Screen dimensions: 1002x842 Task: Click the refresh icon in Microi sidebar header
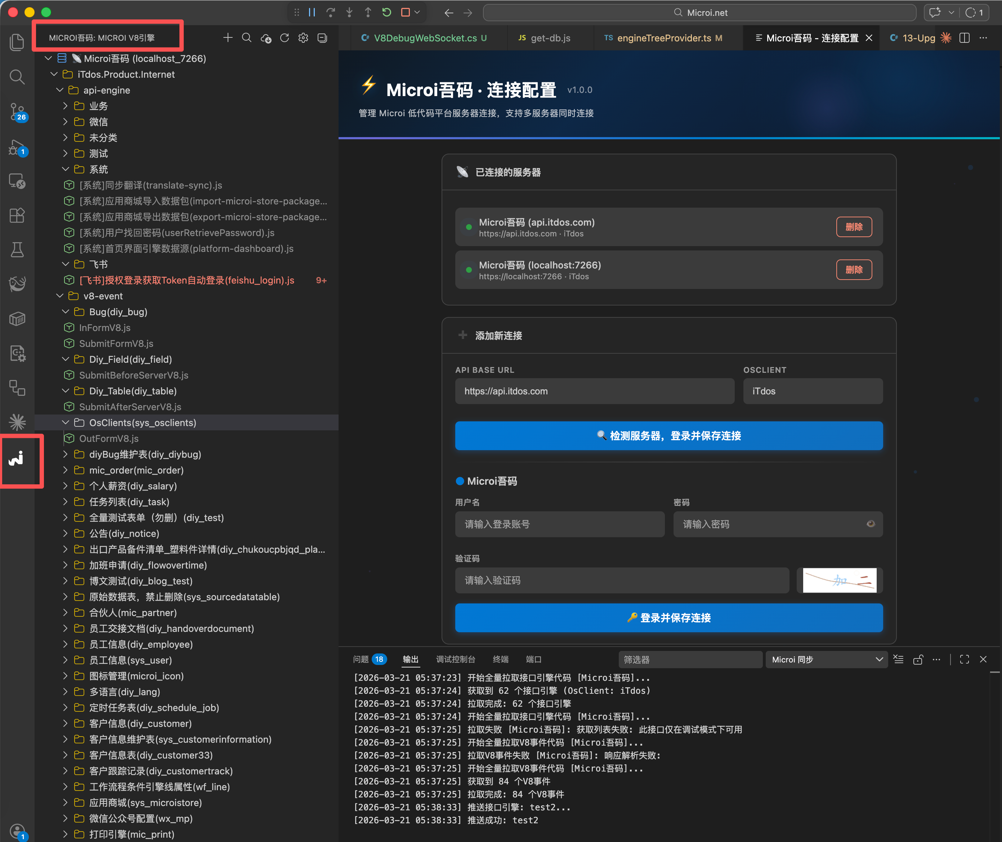click(284, 38)
